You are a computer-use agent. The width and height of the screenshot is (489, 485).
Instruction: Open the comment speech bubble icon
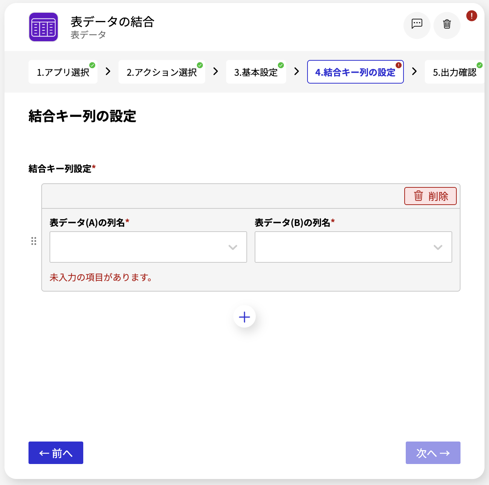417,24
